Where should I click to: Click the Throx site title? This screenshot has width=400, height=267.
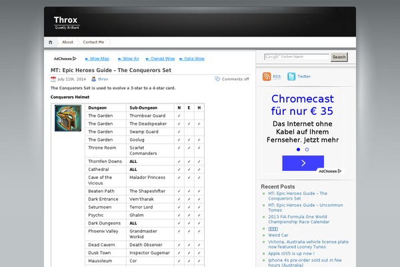tap(65, 19)
